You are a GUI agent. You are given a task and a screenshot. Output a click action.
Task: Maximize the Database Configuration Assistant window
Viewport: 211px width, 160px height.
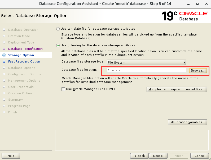tap(197, 4)
